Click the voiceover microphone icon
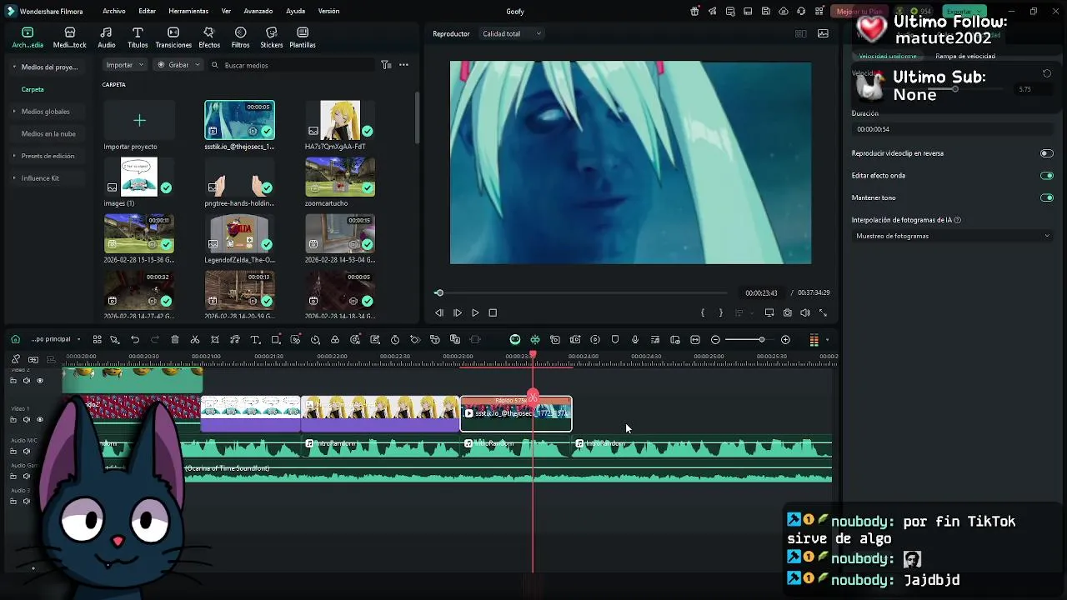The width and height of the screenshot is (1067, 600). click(x=635, y=340)
